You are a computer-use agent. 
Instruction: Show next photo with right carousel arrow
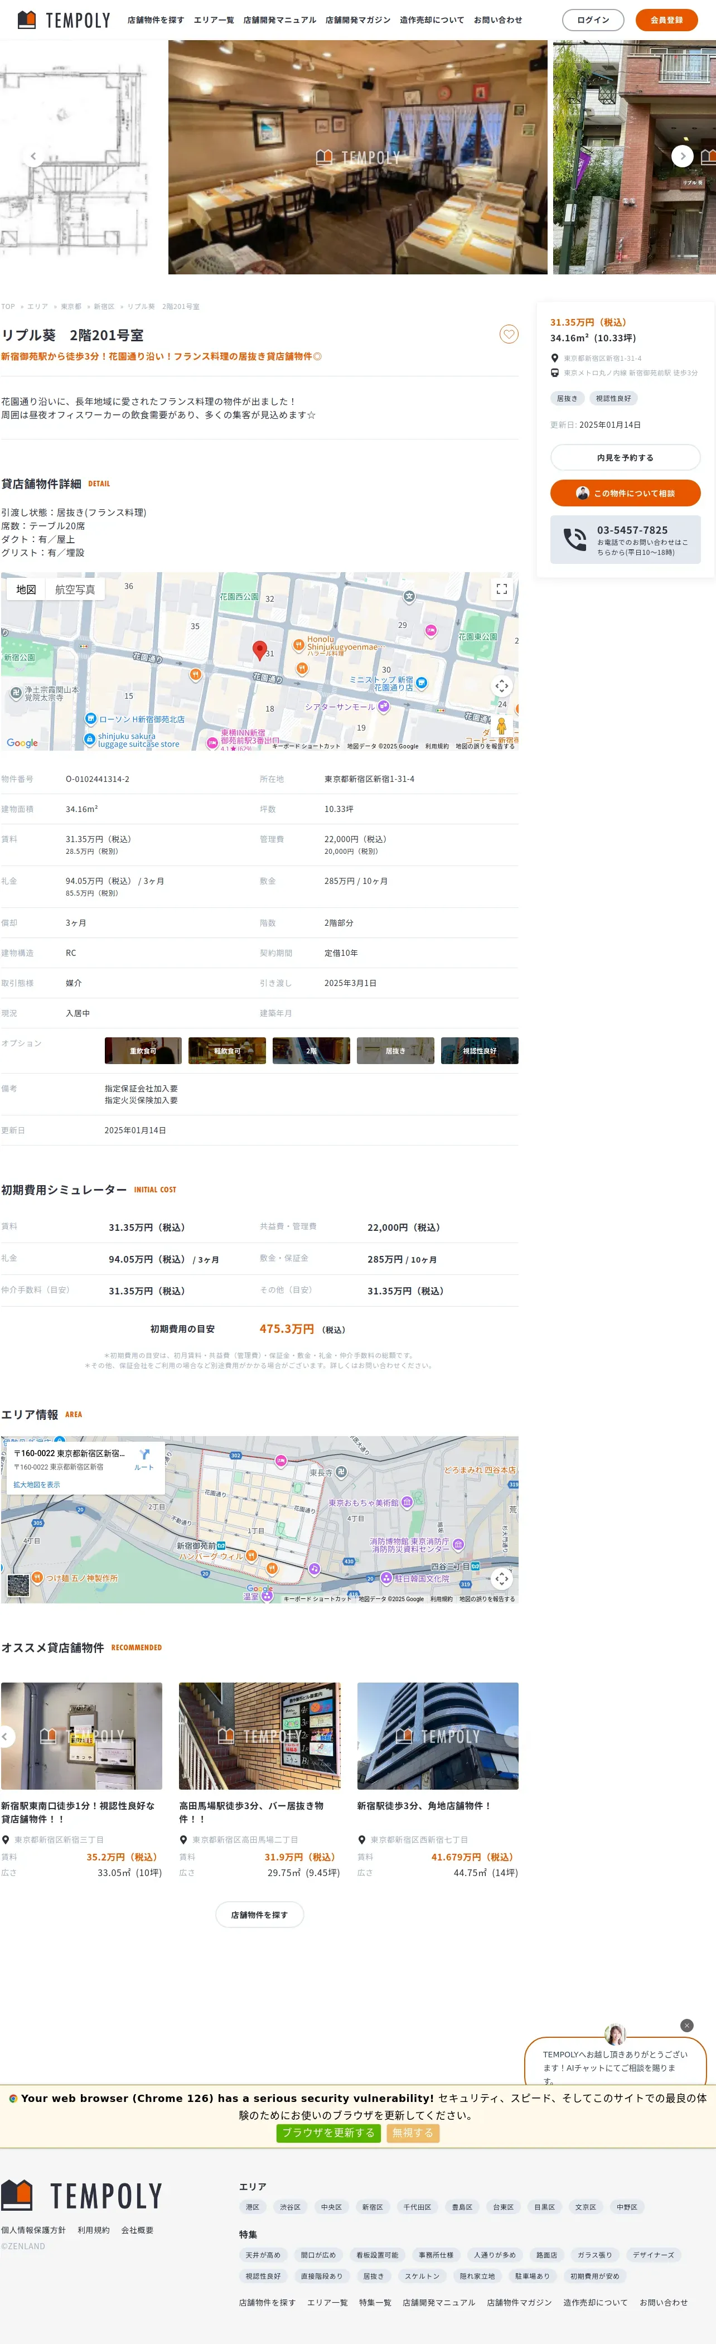(683, 157)
